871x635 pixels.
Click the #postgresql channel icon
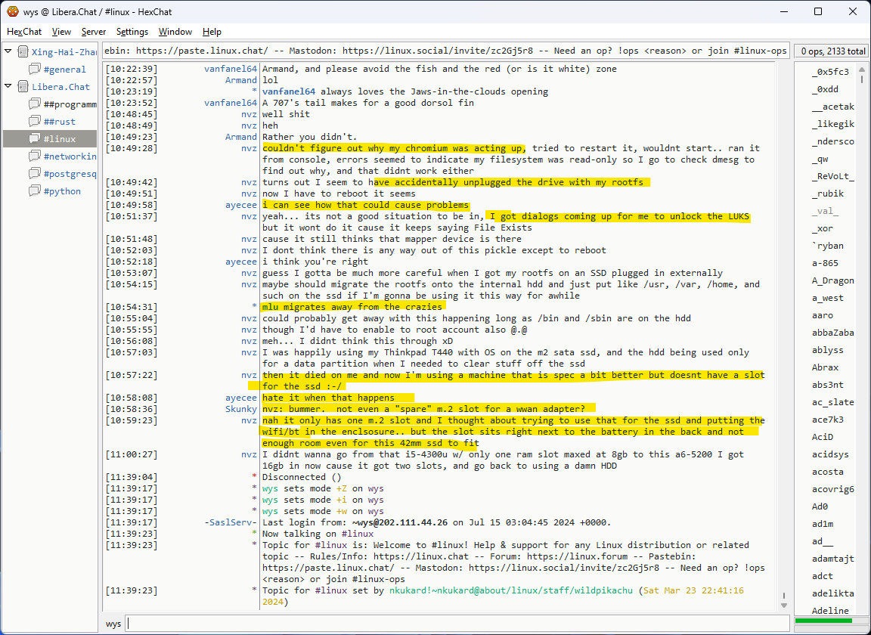click(35, 174)
